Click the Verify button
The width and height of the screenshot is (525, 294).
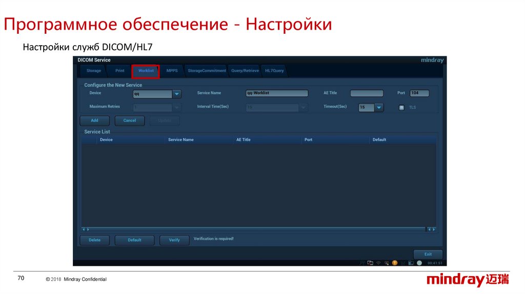coord(174,240)
